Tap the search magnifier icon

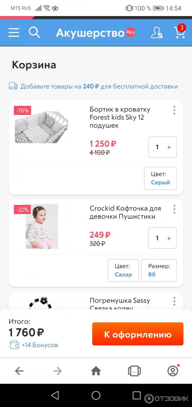pyautogui.click(x=34, y=32)
